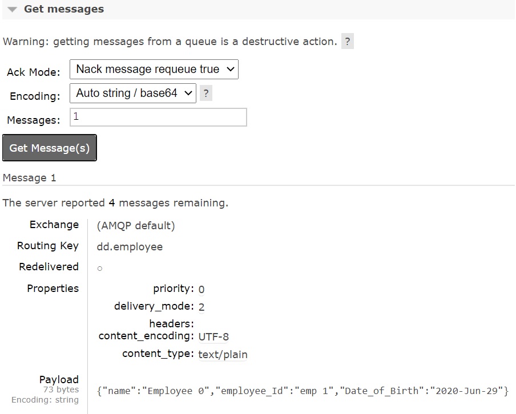Click the delivery_mode value 2
Image resolution: width=516 pixels, height=414 pixels.
201,307
